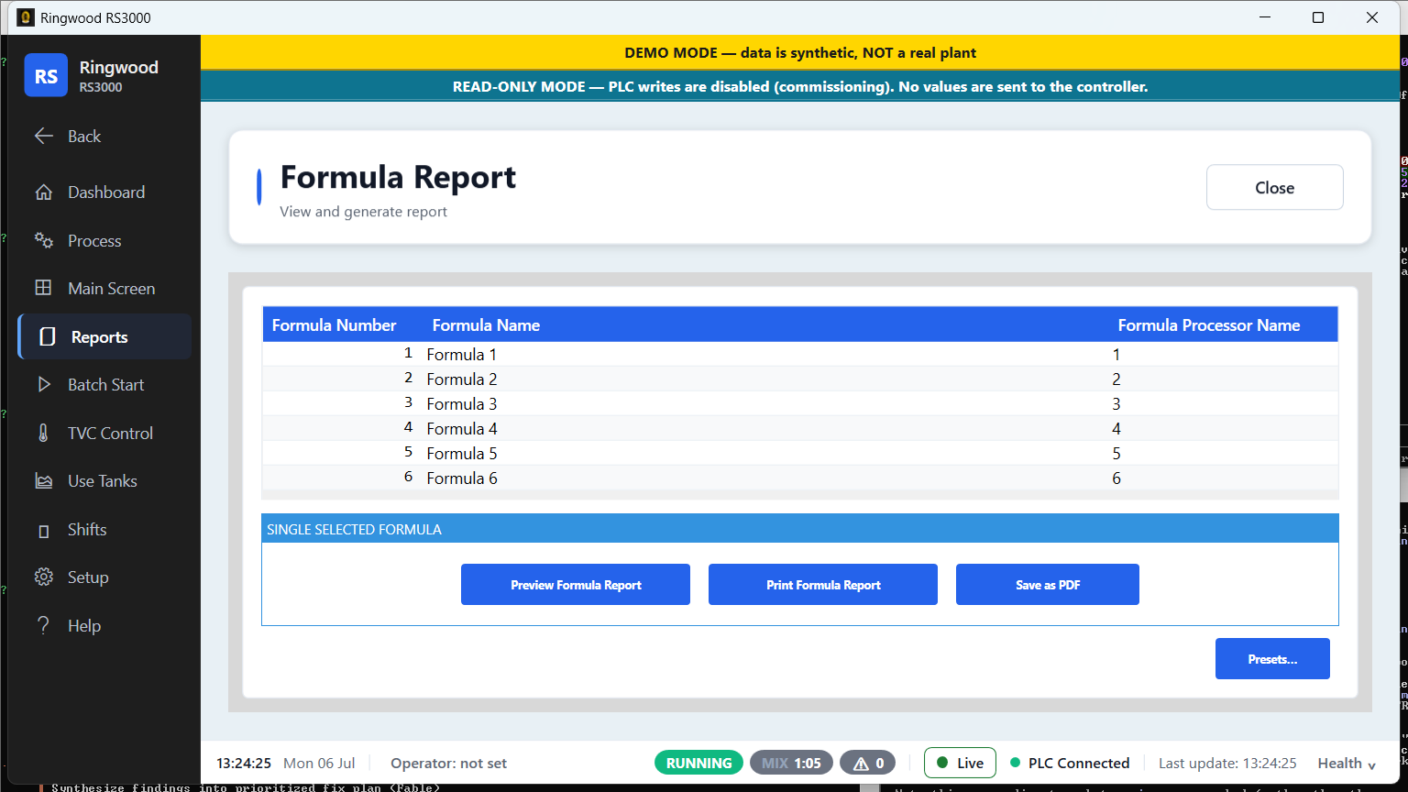Open Batch Start from the sidebar
1408x792 pixels.
coord(105,385)
